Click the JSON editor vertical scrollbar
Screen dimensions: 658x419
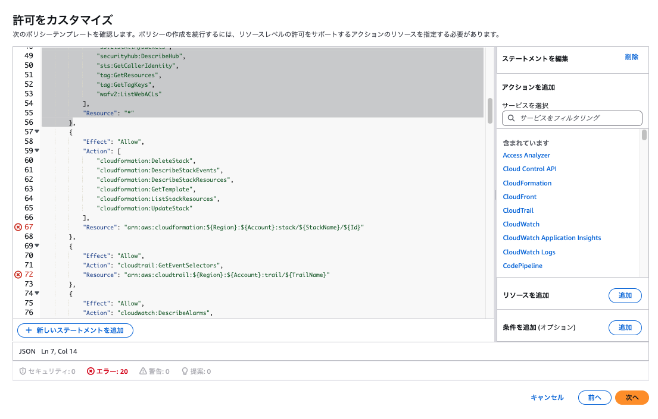[x=490, y=110]
